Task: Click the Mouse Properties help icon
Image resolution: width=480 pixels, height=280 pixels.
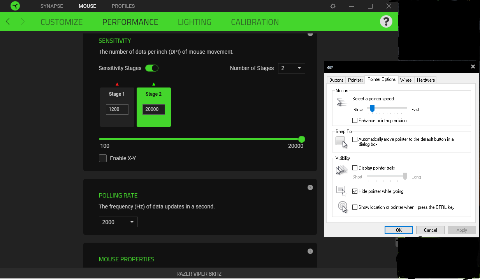Action: coord(310,251)
